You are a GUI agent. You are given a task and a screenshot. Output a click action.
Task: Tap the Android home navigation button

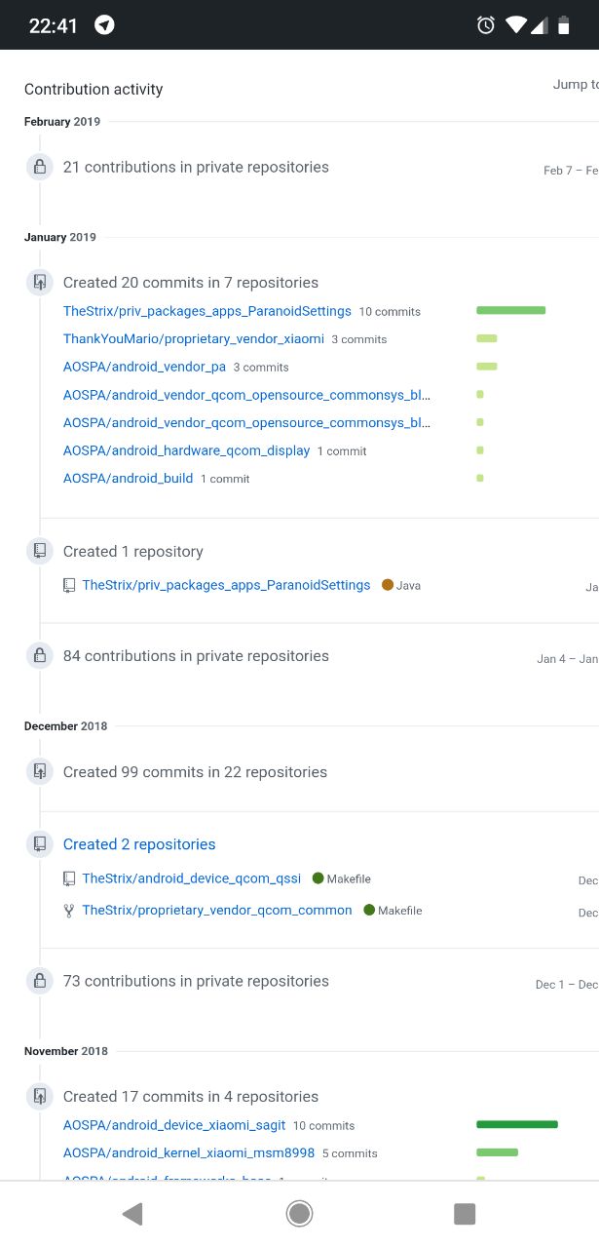(299, 1213)
